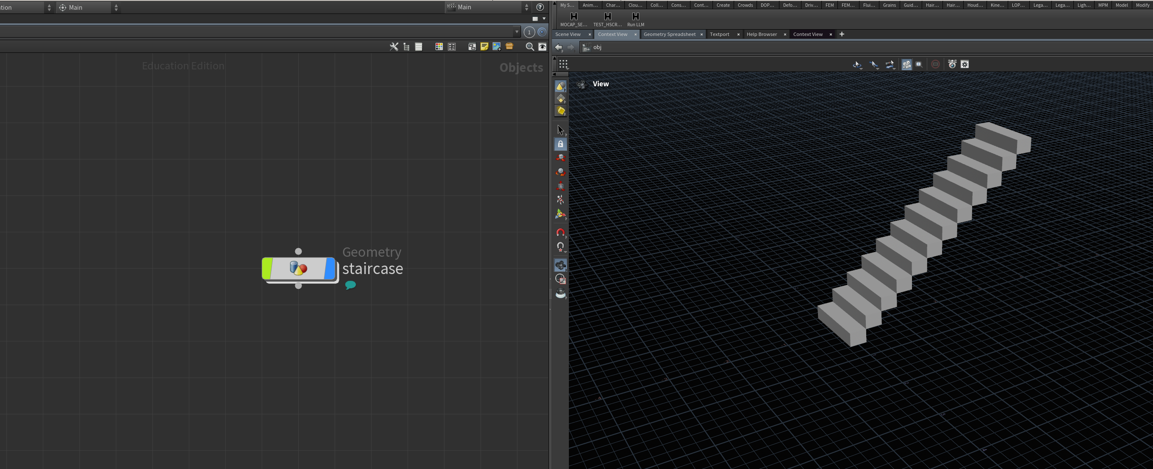
Task: Click the circled number 1 pin button
Action: pyautogui.click(x=529, y=32)
